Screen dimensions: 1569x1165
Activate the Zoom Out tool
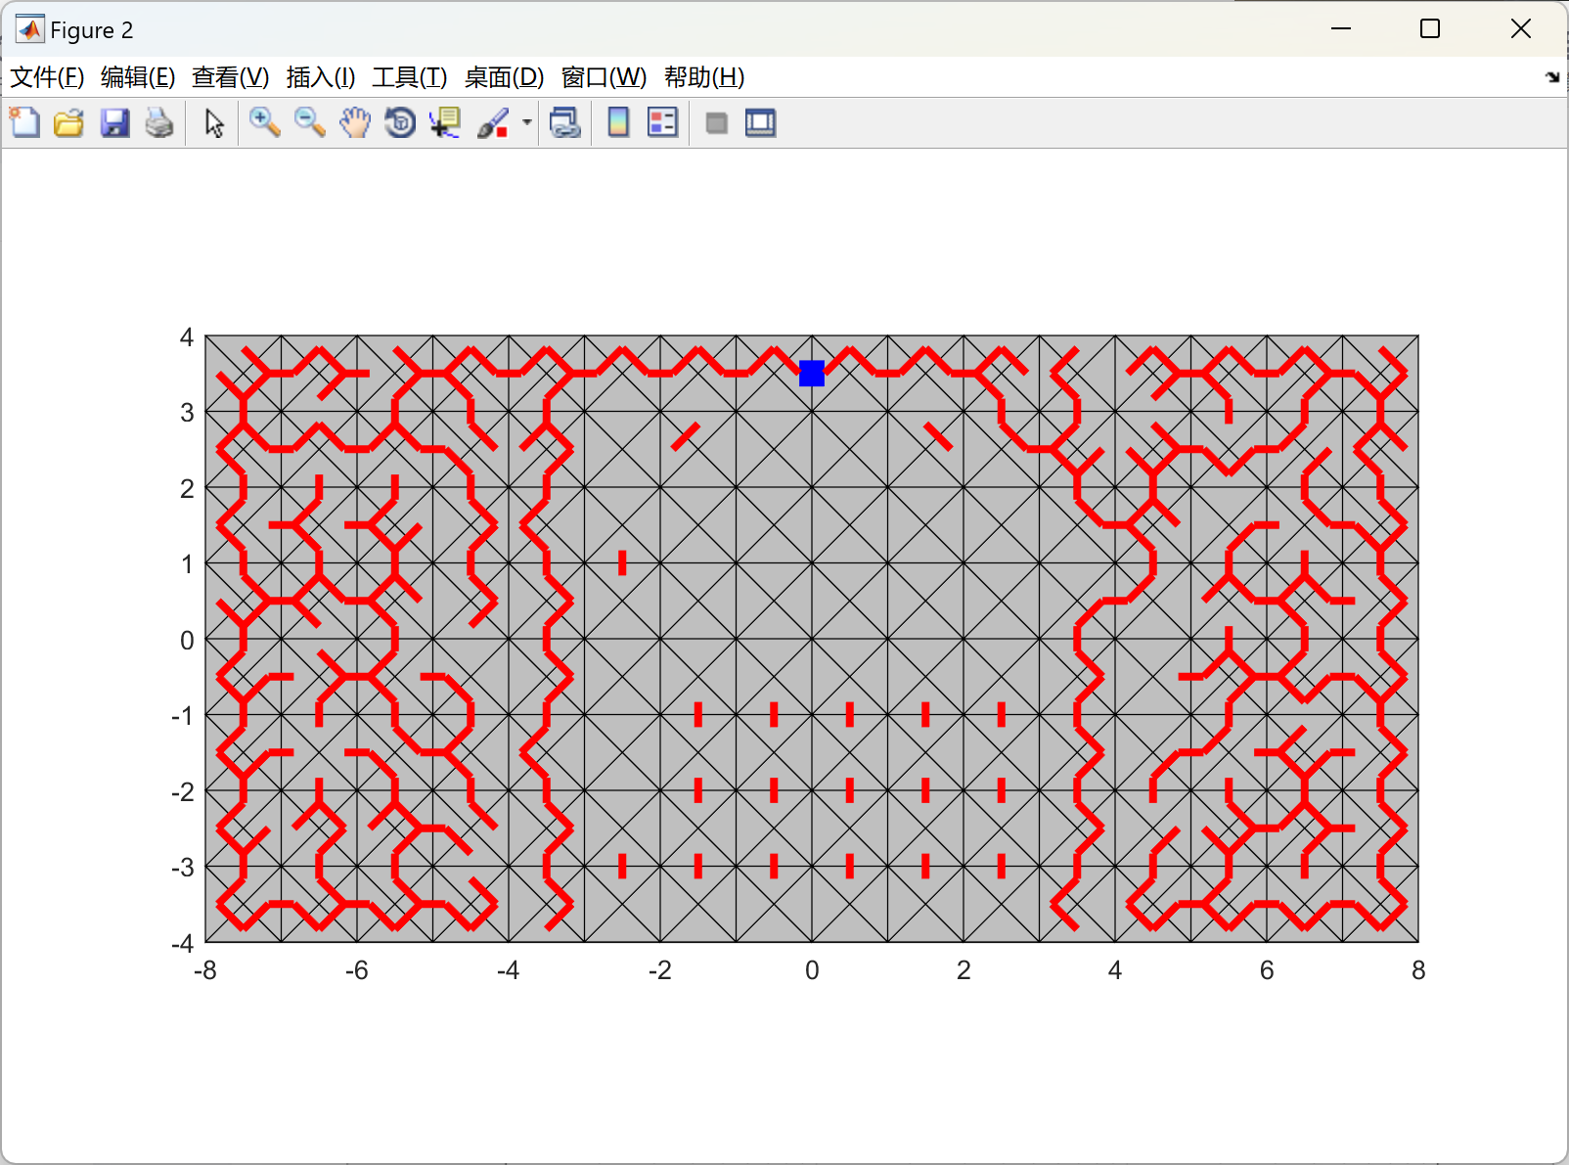310,123
